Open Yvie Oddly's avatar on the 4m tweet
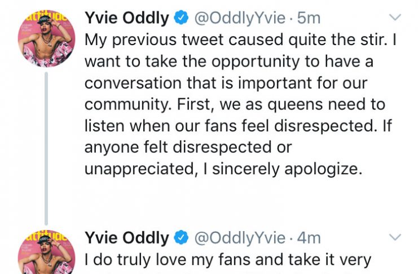 click(x=46, y=252)
